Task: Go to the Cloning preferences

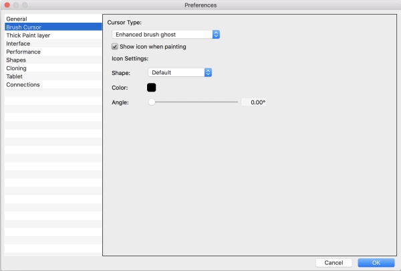Action: [x=17, y=68]
